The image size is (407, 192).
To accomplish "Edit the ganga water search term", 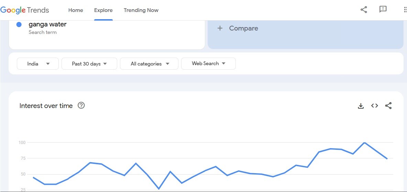I will [x=48, y=24].
